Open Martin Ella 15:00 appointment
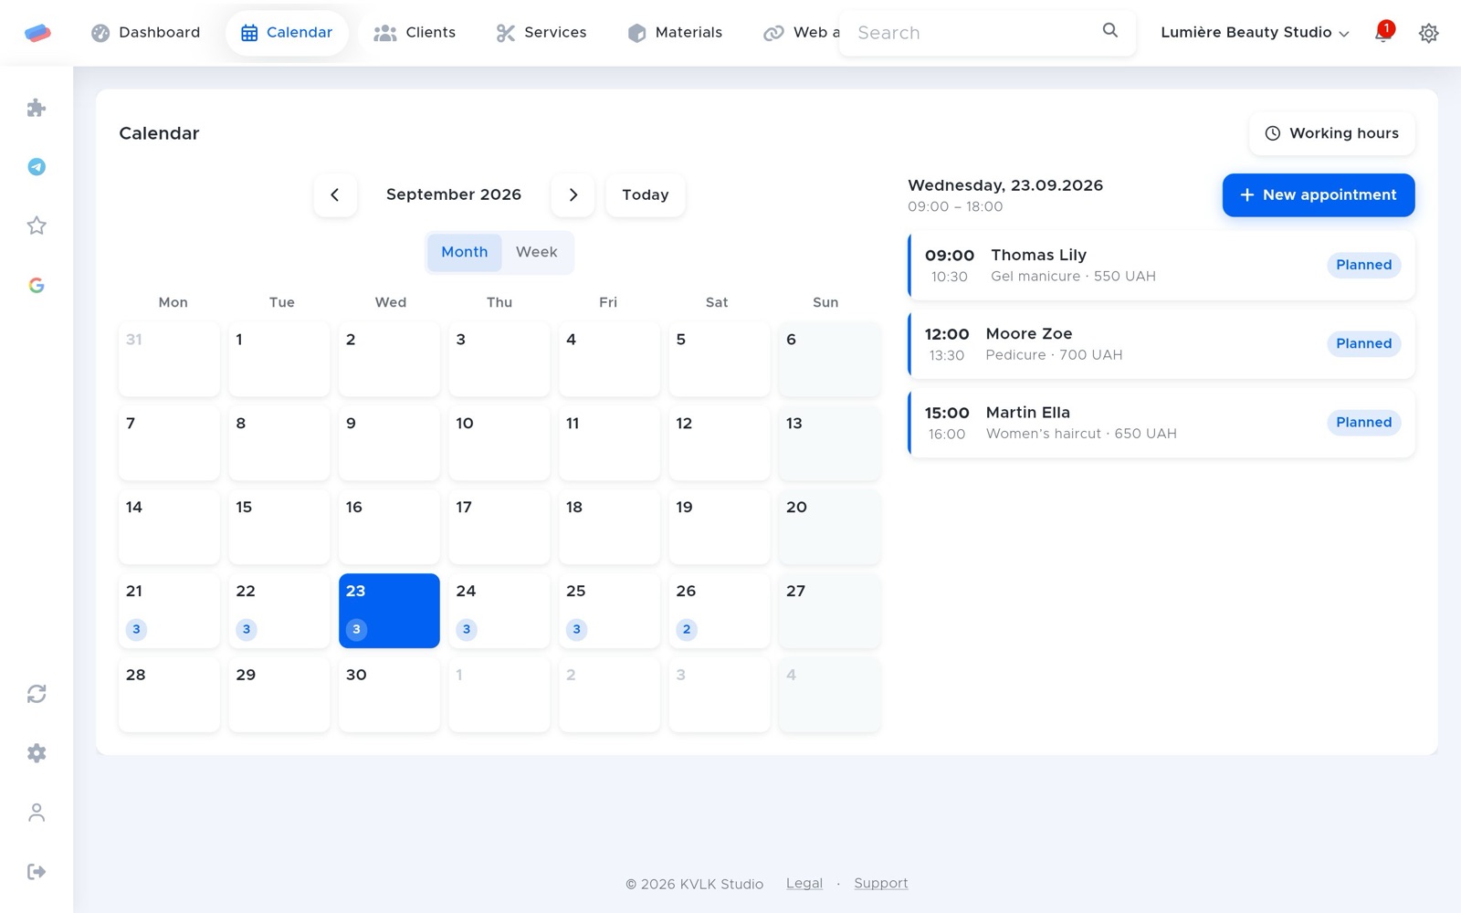 click(1161, 422)
